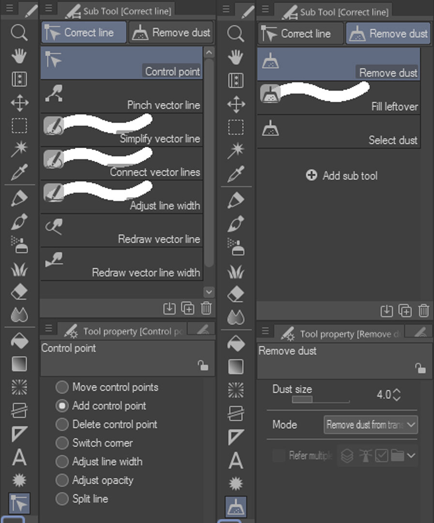
Task: Open the Mode dropdown for Remove dust
Action: pos(370,425)
